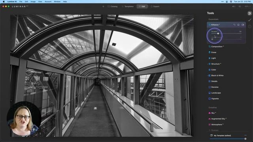253x142 pixels.
Task: Open the Account menu
Action: (48, 2)
